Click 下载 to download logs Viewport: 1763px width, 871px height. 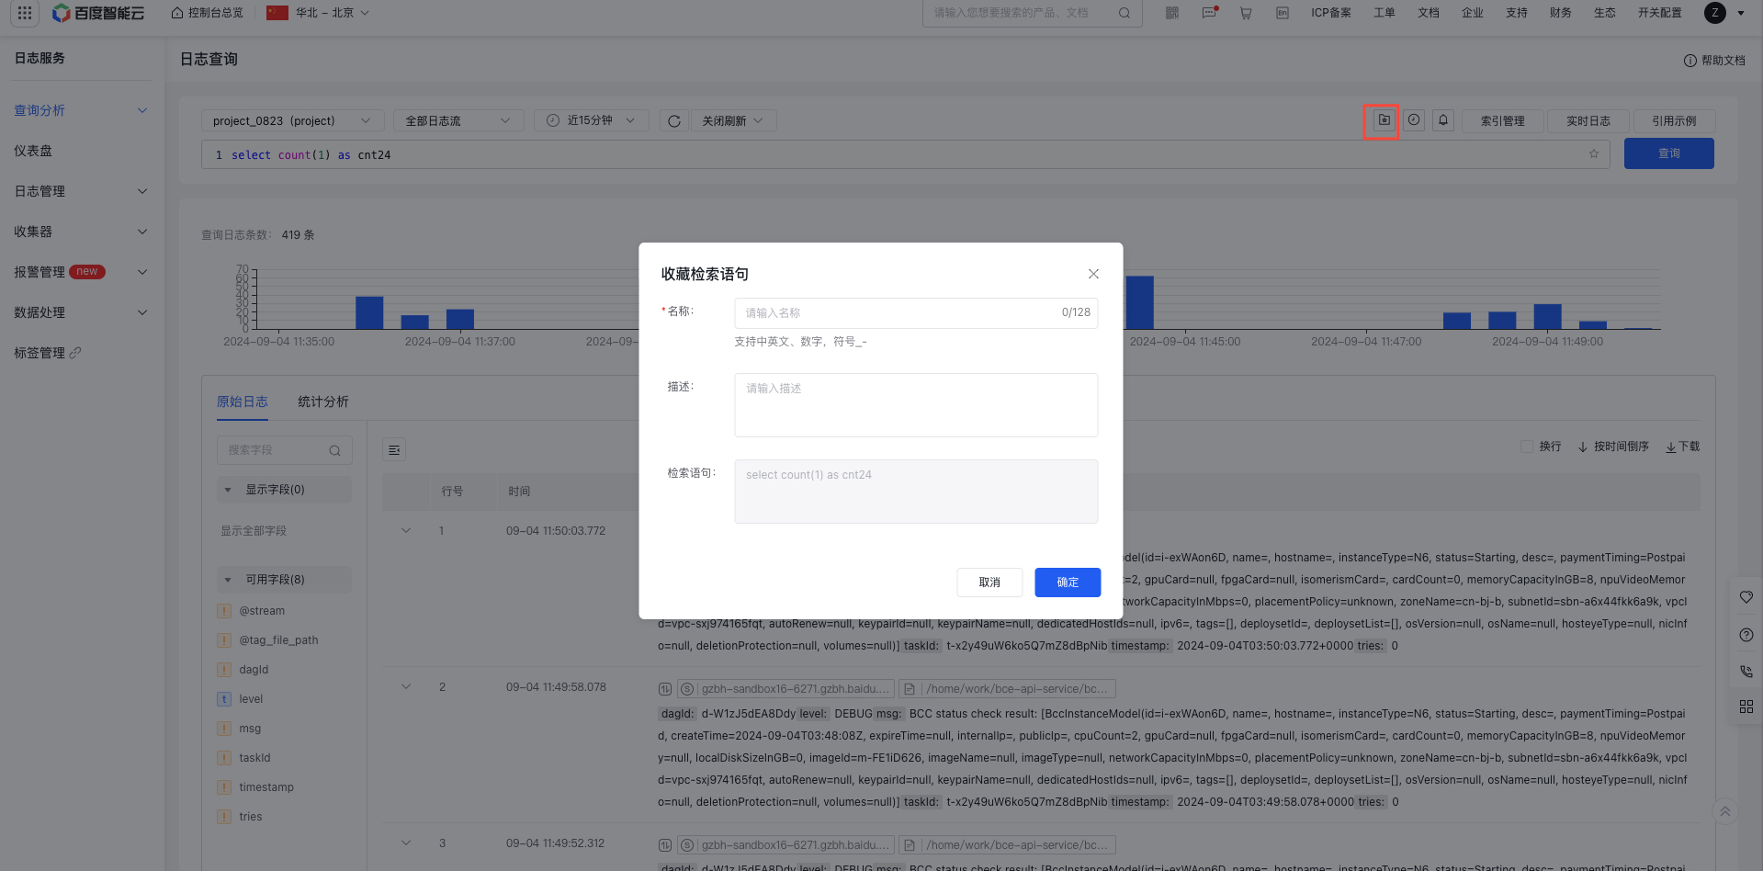(1683, 447)
